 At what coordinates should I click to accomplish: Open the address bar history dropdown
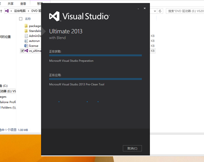point(155,11)
